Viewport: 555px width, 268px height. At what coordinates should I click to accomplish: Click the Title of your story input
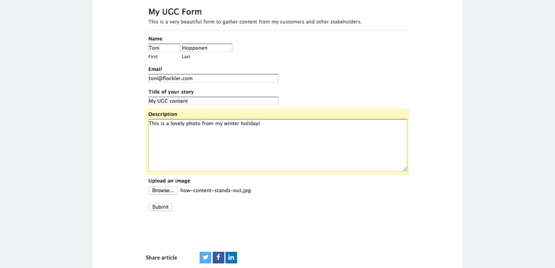213,101
